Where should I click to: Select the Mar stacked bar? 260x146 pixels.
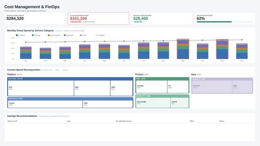tap(65, 53)
